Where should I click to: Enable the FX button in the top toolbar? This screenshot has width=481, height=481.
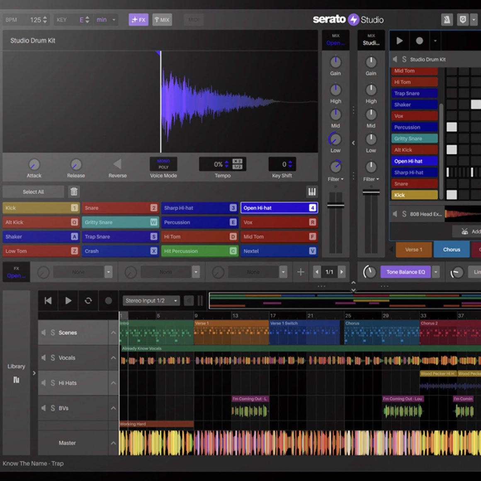click(x=138, y=19)
